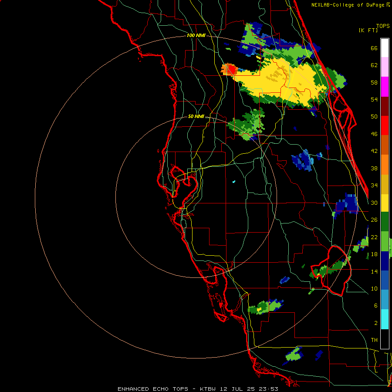Click the legend value 42
The width and height of the screenshot is (392, 392).
click(374, 151)
